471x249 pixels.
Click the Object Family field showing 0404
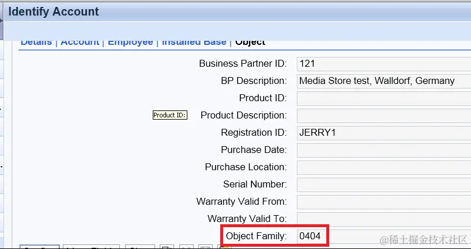[384, 236]
